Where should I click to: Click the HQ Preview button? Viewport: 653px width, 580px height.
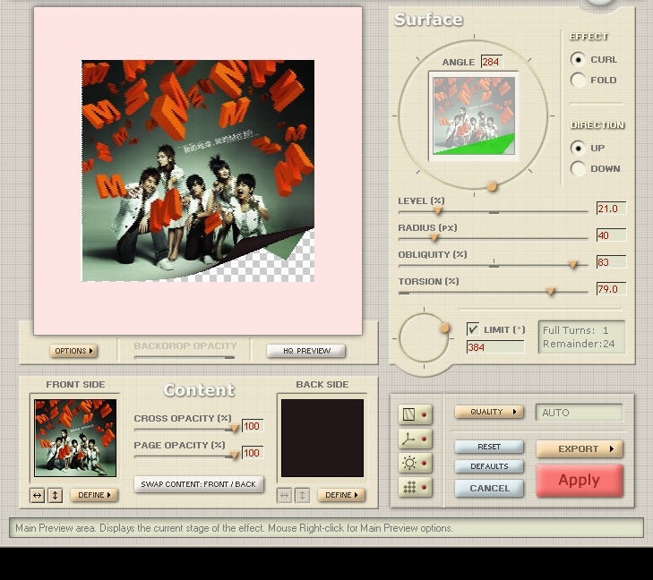[x=306, y=351]
